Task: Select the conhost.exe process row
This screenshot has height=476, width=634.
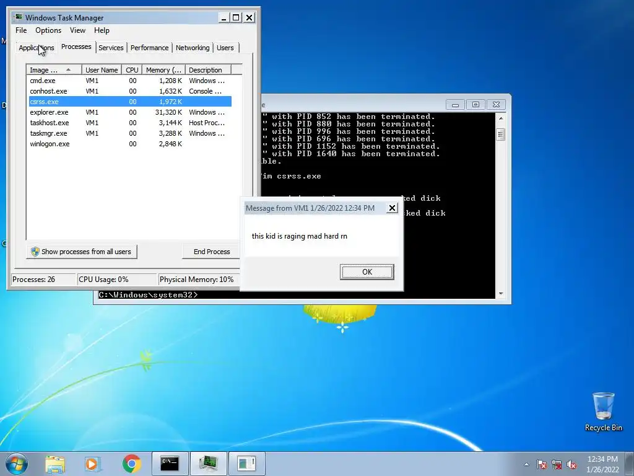Action: point(130,91)
